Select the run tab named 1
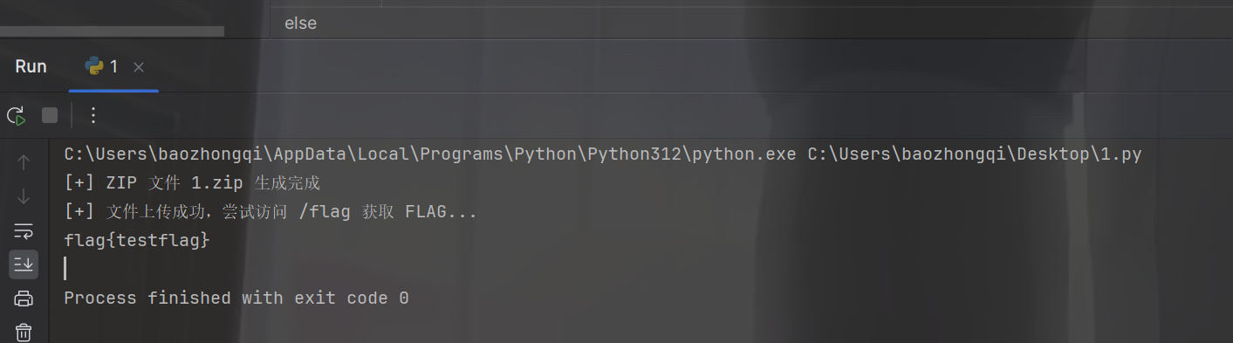Image resolution: width=1233 pixels, height=343 pixels. (102, 66)
